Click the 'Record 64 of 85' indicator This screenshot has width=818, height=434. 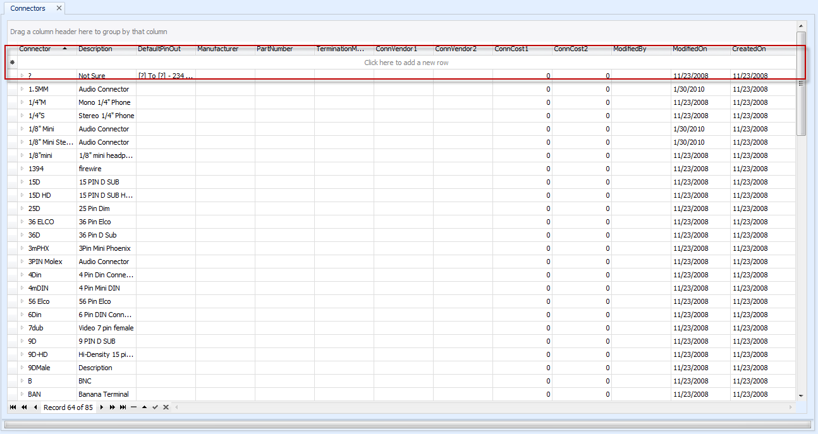(x=68, y=407)
